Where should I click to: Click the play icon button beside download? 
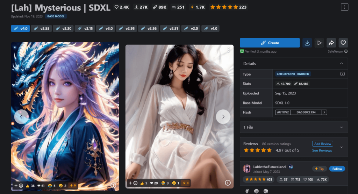pyautogui.click(x=319, y=43)
